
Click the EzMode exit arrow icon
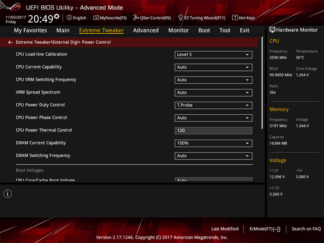click(x=277, y=229)
